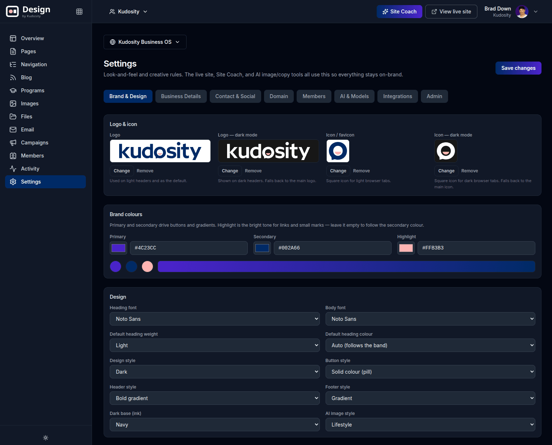Click the Design logo icon

12,12
